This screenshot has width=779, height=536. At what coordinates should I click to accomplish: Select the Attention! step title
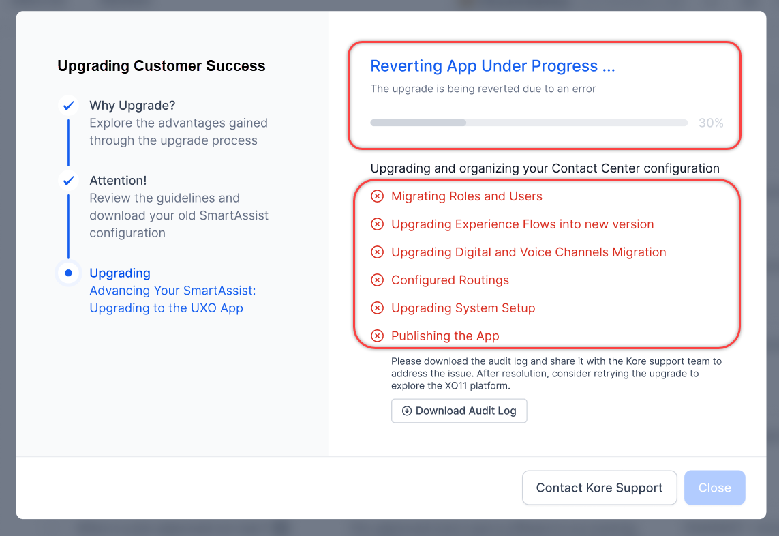[x=118, y=181]
